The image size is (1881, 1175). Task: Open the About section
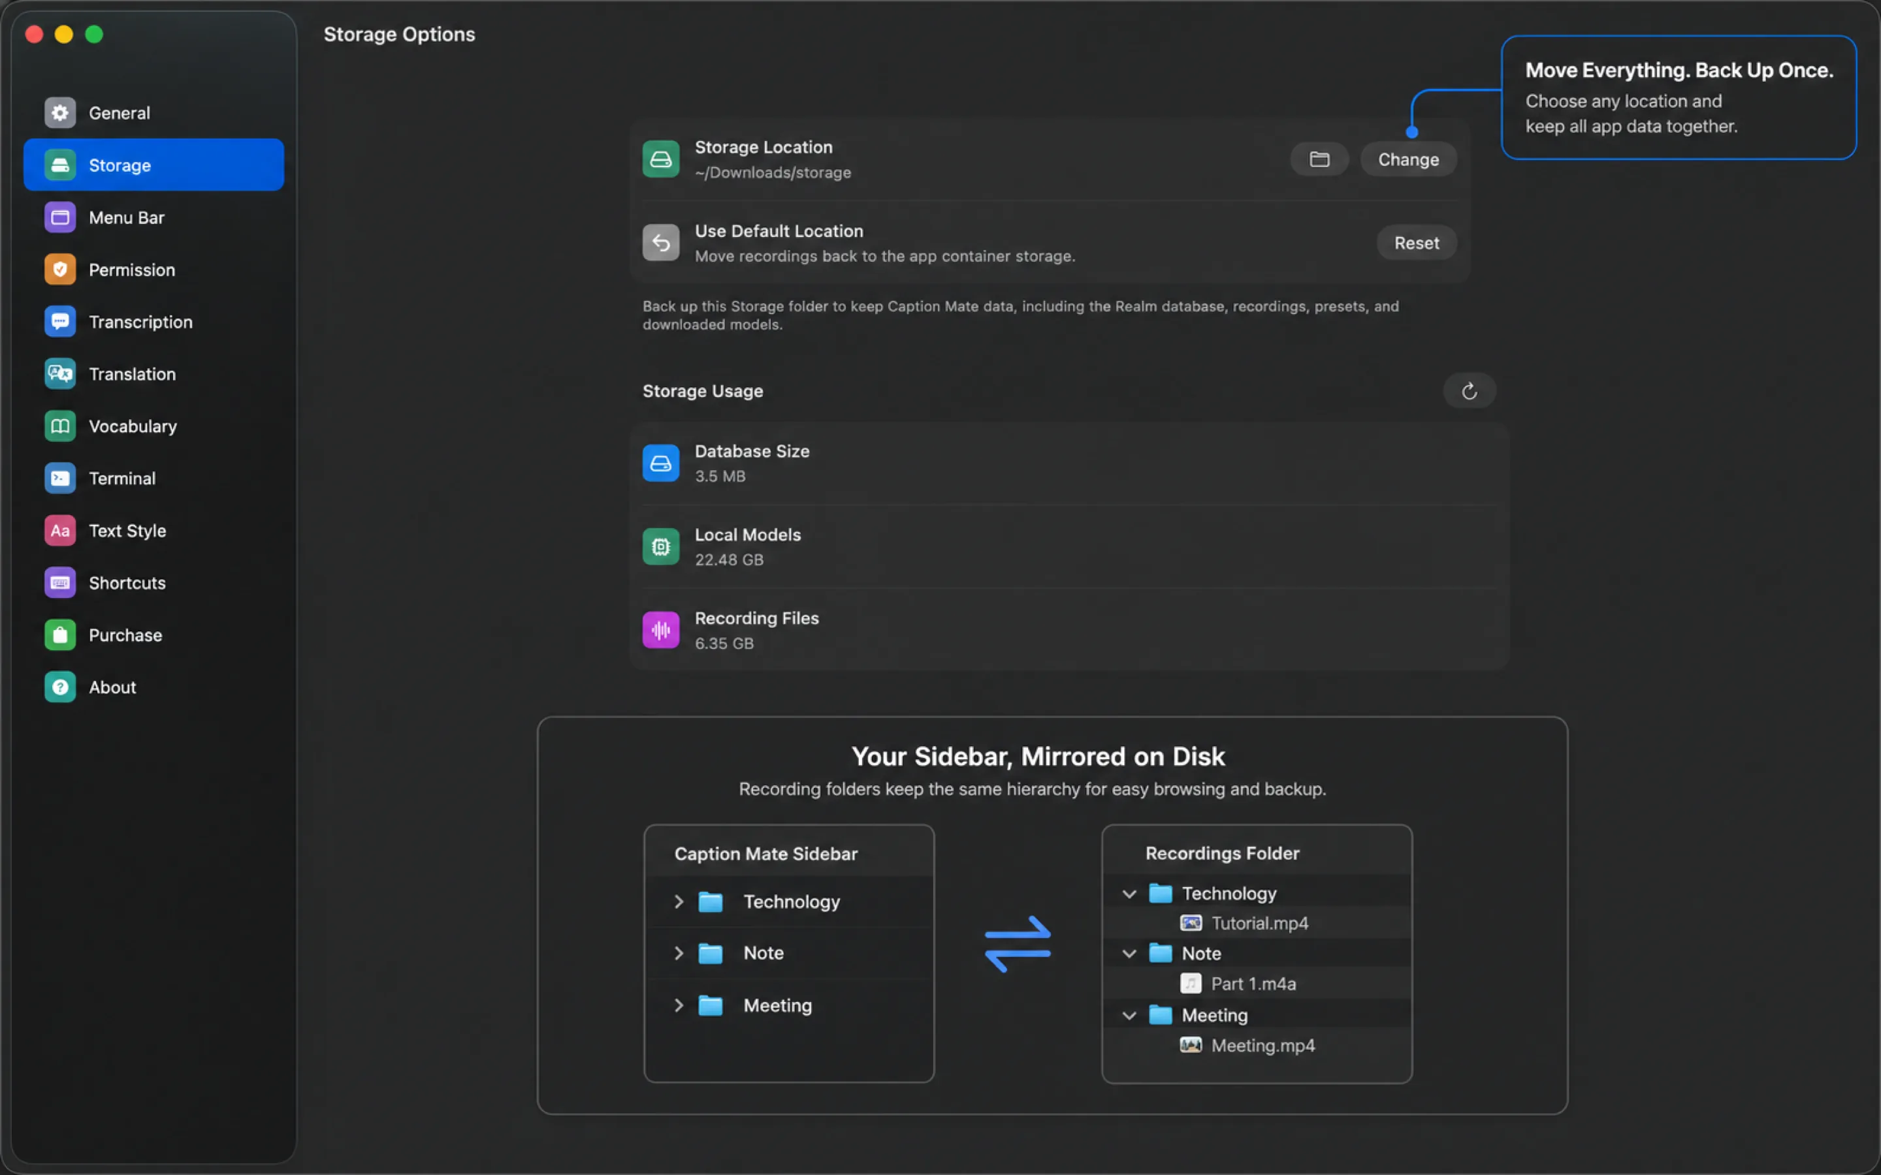(154, 687)
